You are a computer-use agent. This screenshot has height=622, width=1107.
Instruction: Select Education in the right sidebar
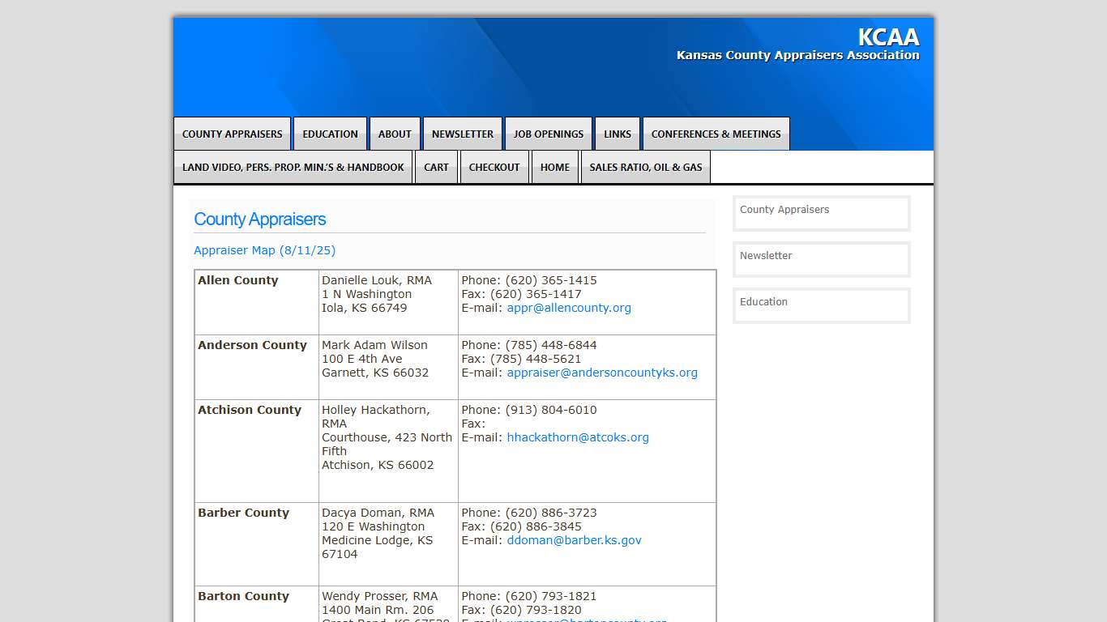(763, 302)
